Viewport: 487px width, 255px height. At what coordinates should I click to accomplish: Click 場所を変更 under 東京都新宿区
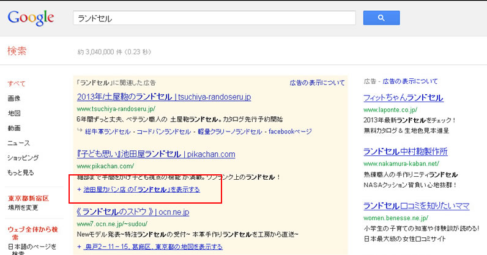click(x=23, y=207)
